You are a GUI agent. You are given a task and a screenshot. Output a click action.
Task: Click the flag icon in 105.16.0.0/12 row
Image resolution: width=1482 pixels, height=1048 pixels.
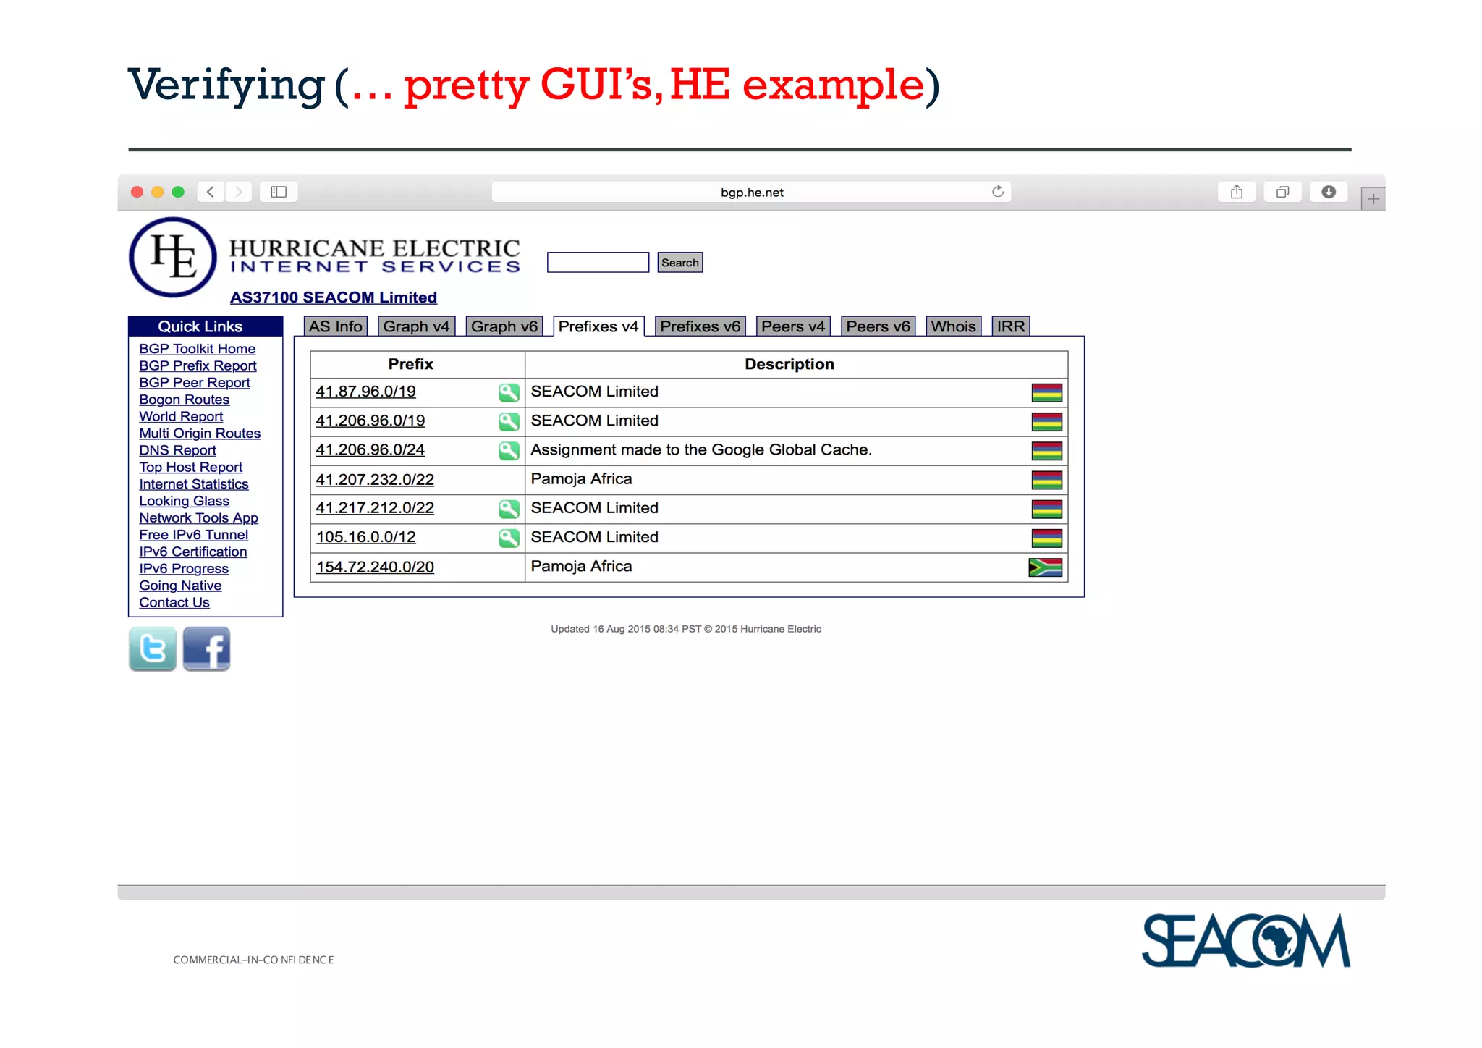click(1046, 538)
